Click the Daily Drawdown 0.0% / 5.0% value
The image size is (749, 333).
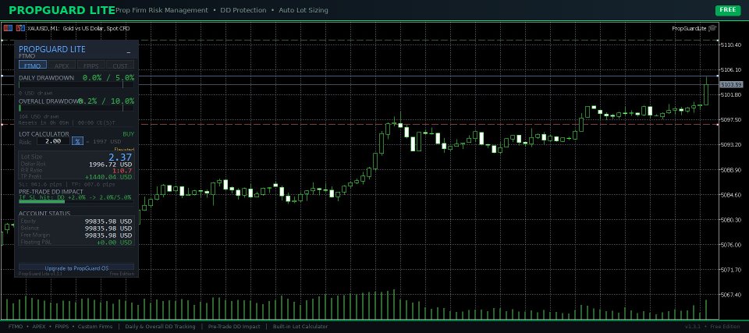pyautogui.click(x=108, y=77)
